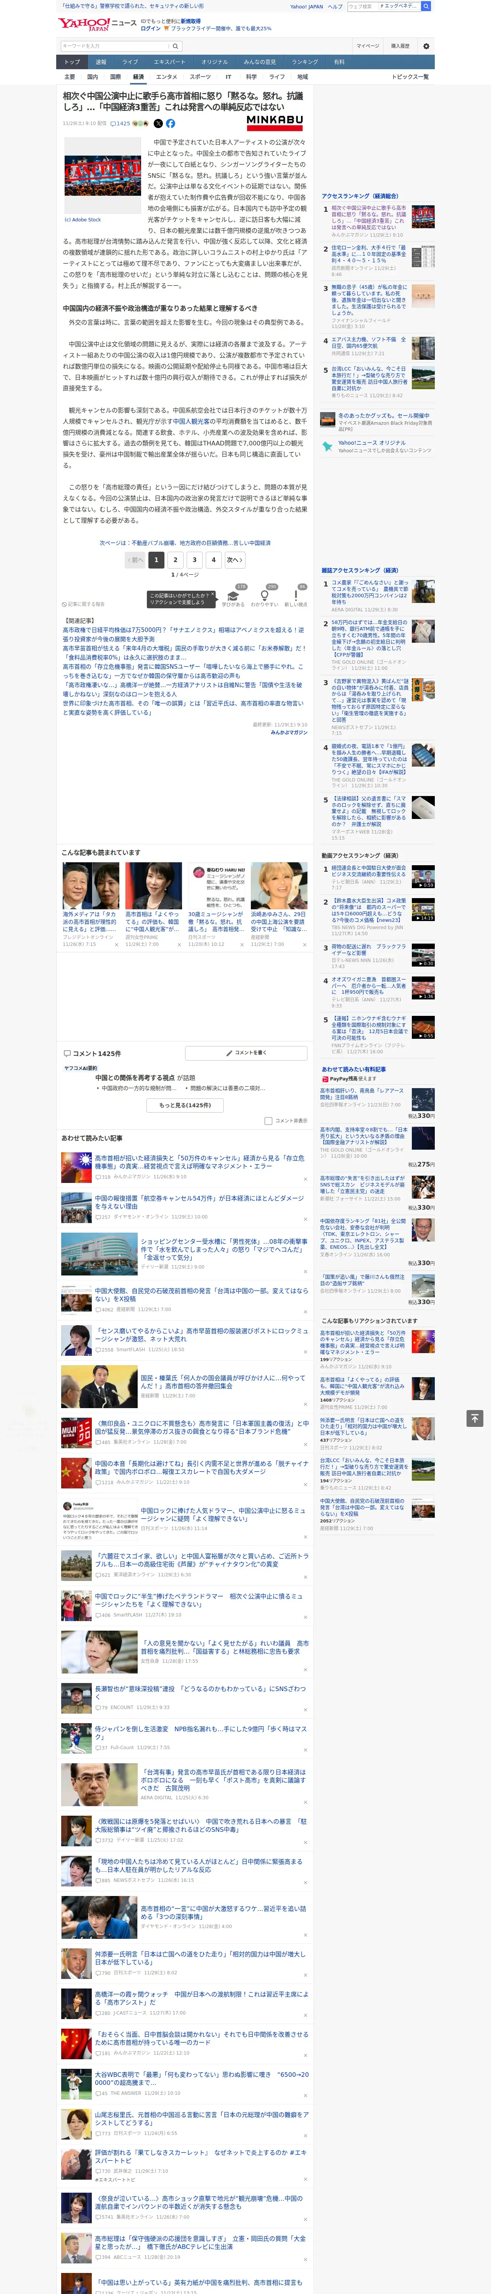Click the search magnifier icon next to the keyword box

[x=176, y=46]
